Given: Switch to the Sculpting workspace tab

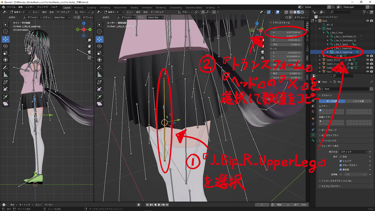Looking at the screenshot, I should coord(91,8).
